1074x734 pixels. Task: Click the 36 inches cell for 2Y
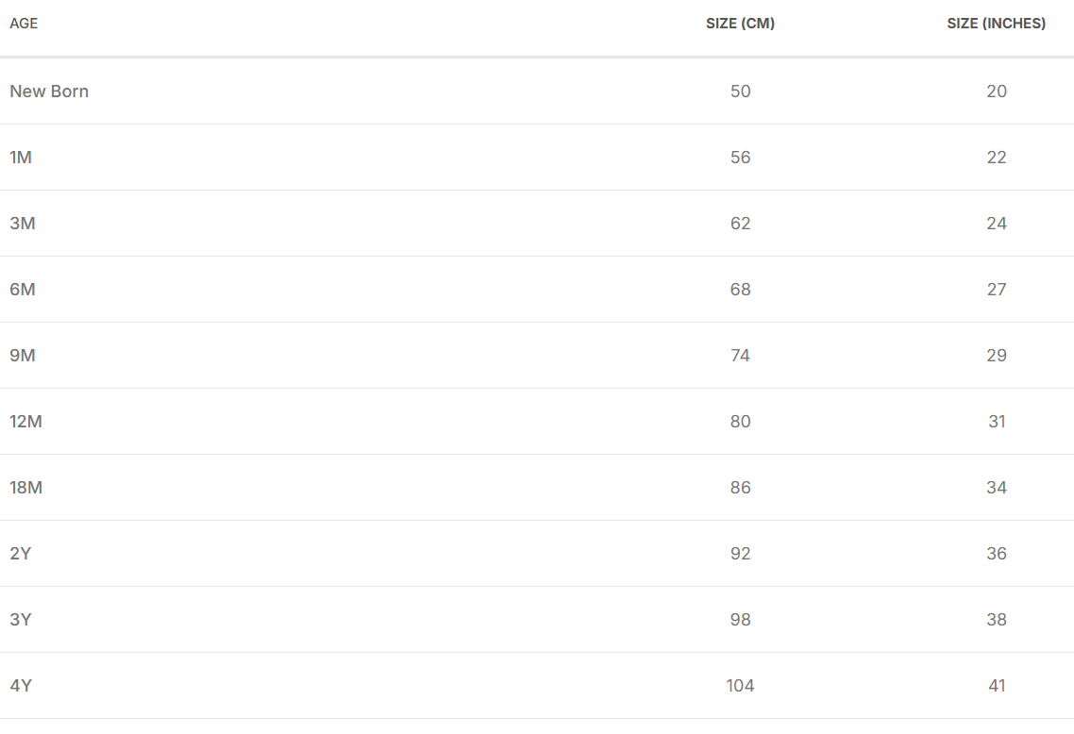point(997,554)
